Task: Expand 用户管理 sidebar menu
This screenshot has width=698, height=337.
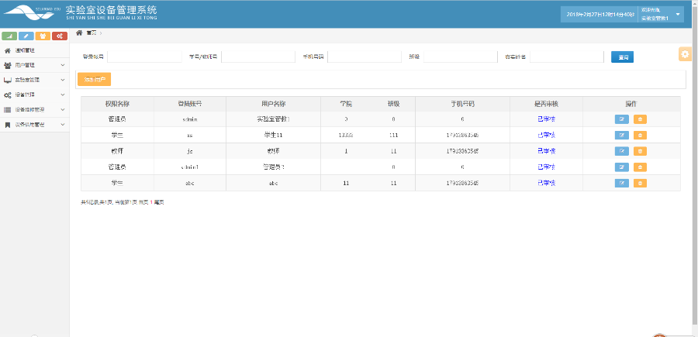Action: pos(34,65)
